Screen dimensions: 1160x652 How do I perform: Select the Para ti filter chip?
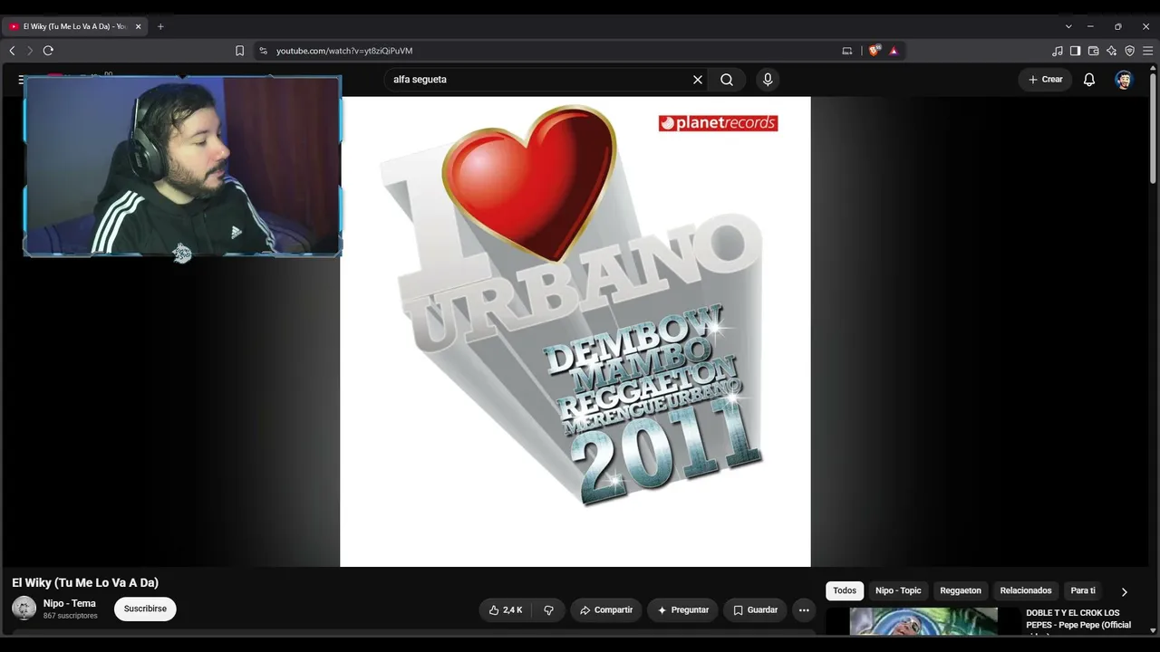[1083, 590]
